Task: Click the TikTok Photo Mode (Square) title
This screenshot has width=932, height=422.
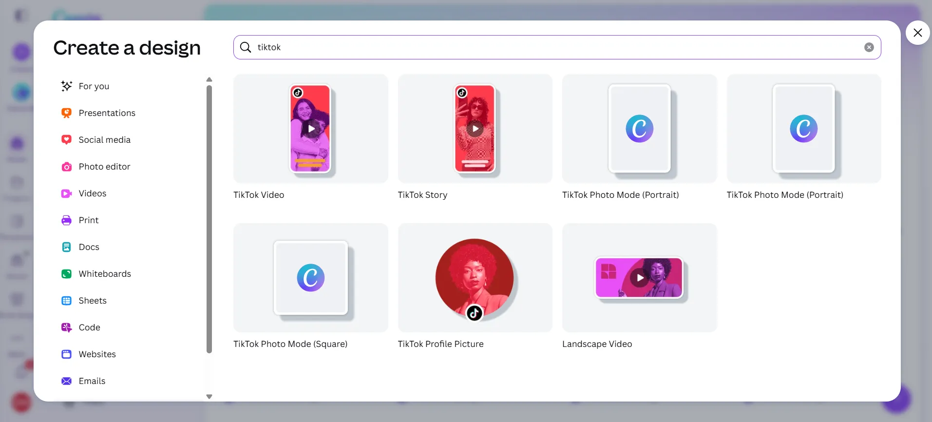Action: tap(290, 344)
